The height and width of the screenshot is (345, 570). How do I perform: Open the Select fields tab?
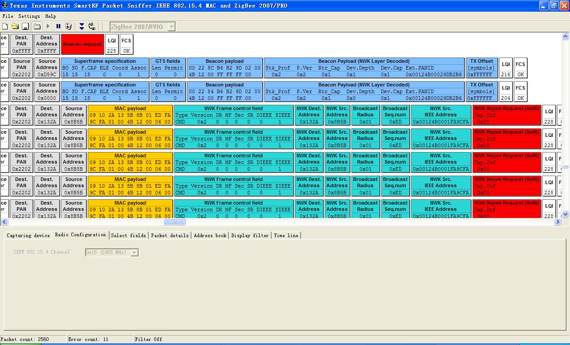pos(129,235)
